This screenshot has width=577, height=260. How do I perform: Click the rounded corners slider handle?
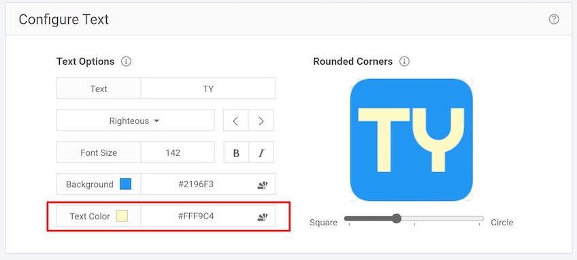pyautogui.click(x=396, y=218)
